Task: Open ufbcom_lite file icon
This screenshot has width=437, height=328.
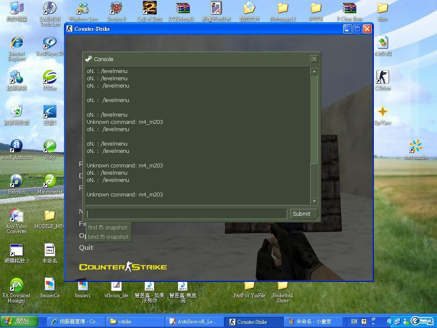Action: tap(116, 290)
